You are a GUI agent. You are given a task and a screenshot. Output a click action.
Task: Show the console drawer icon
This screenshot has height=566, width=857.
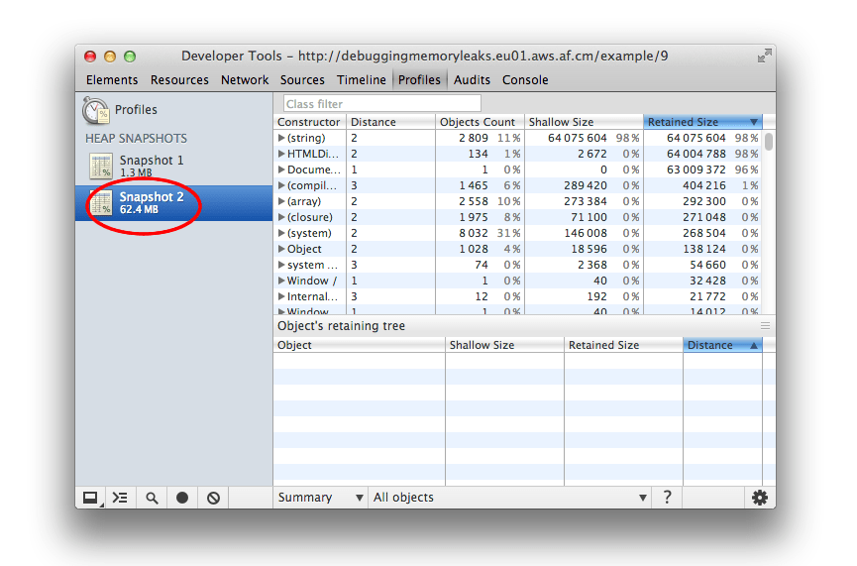point(120,498)
